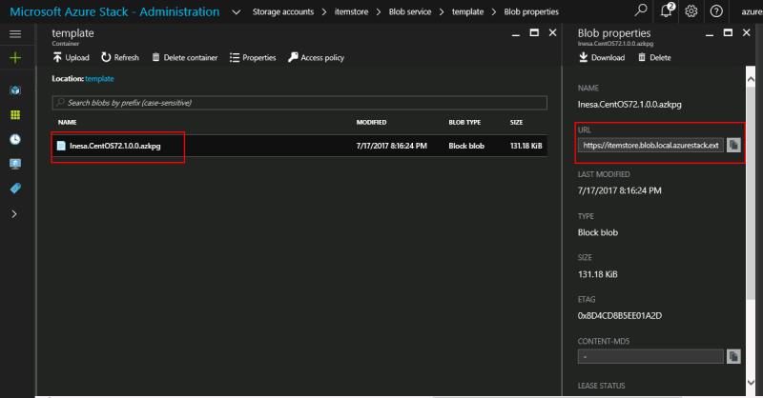Click the template location link
Viewport: 763px width, 398px height.
click(x=99, y=79)
